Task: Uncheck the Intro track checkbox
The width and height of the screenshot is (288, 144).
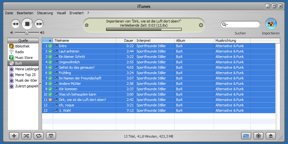Action: [56, 46]
